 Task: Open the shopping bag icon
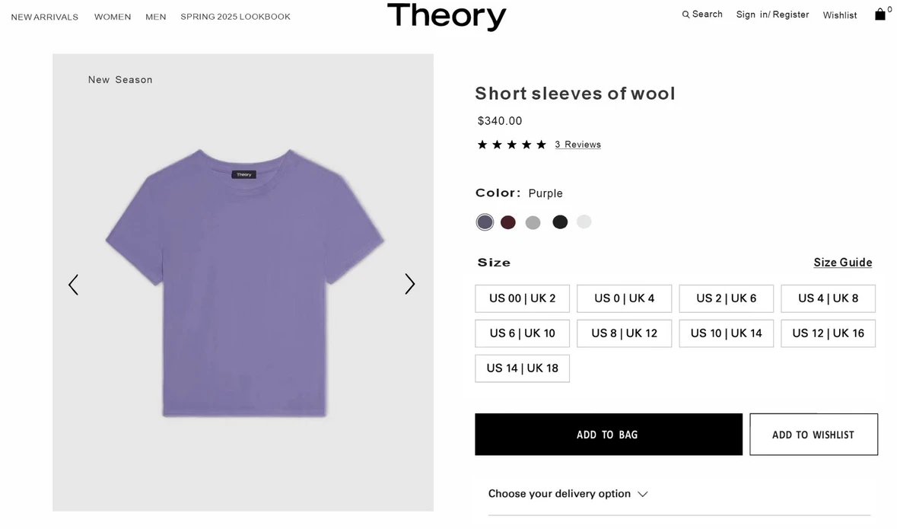pyautogui.click(x=880, y=14)
